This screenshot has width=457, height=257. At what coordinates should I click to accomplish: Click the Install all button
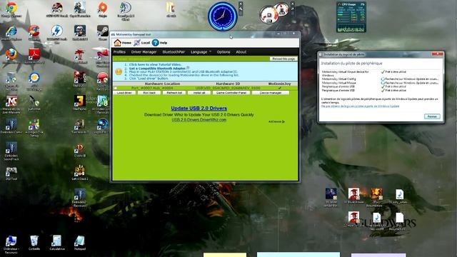click(x=199, y=93)
